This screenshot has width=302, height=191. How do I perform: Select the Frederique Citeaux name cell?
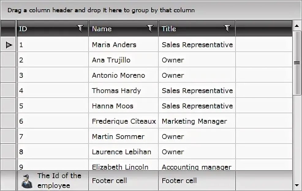pyautogui.click(x=123, y=121)
